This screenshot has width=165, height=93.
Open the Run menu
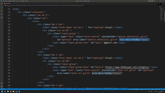[19, 1]
